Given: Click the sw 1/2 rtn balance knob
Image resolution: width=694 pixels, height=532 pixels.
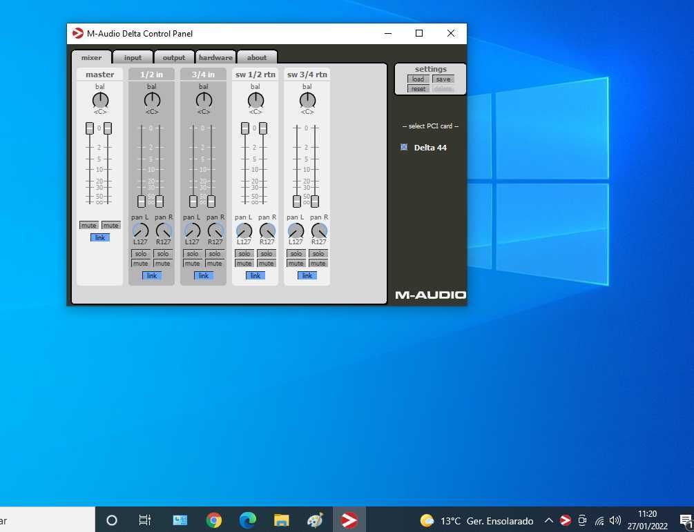Looking at the screenshot, I should [256, 100].
